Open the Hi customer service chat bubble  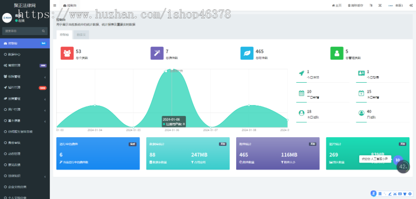pyautogui.click(x=398, y=160)
